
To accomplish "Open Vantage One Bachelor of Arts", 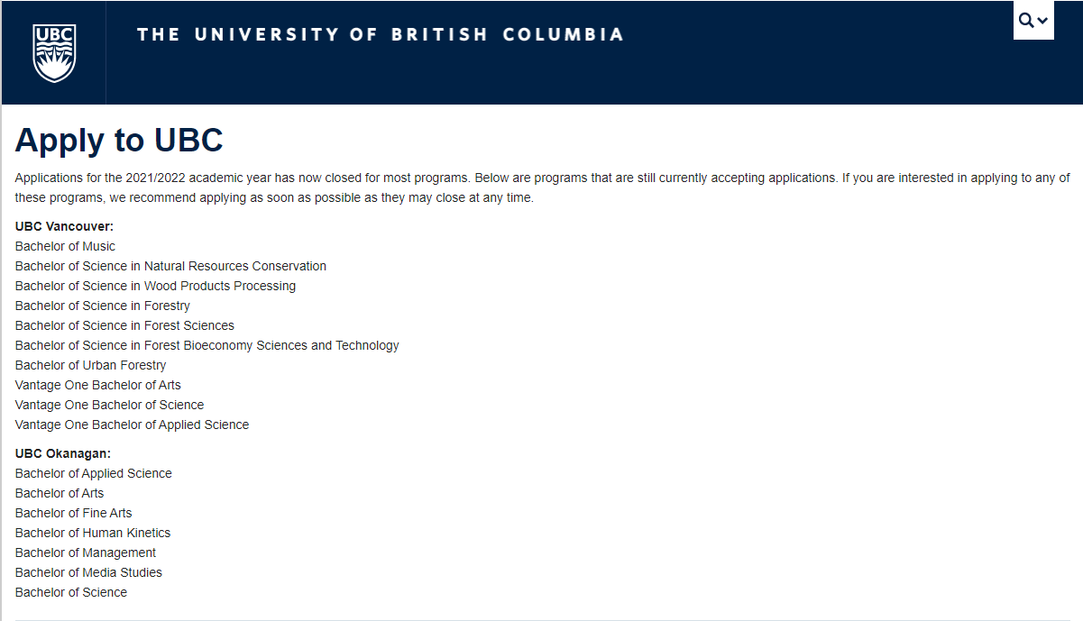I will [x=97, y=385].
